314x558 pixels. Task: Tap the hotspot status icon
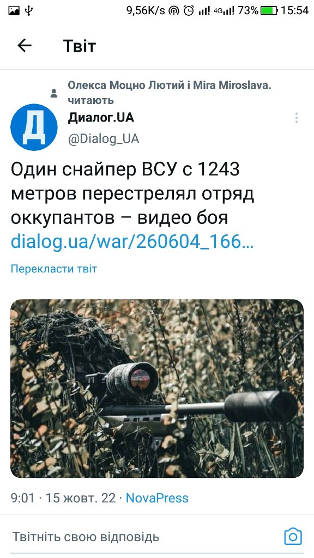pos(174,11)
